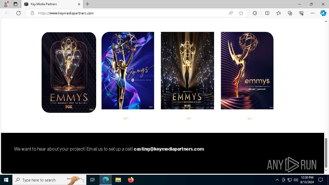Open Settings and more ellipsis menu
329x185 pixels.
coord(313,13)
